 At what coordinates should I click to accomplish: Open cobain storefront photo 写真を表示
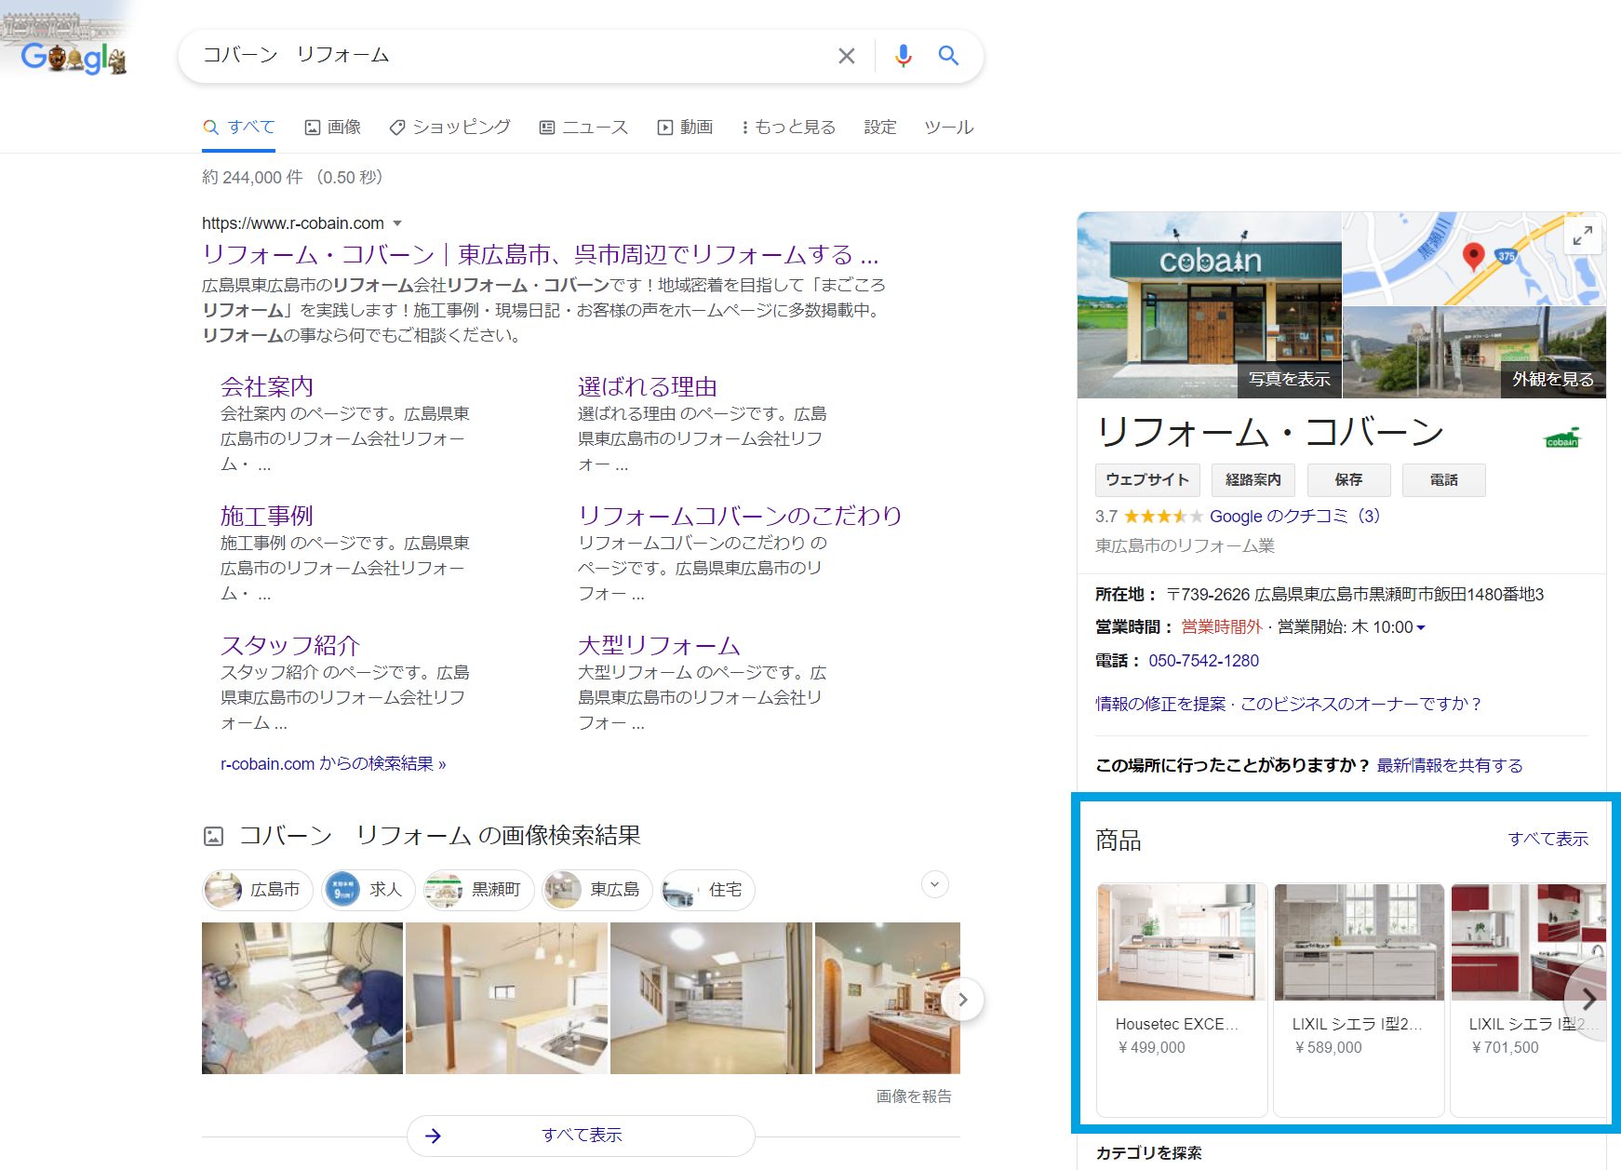(1210, 305)
